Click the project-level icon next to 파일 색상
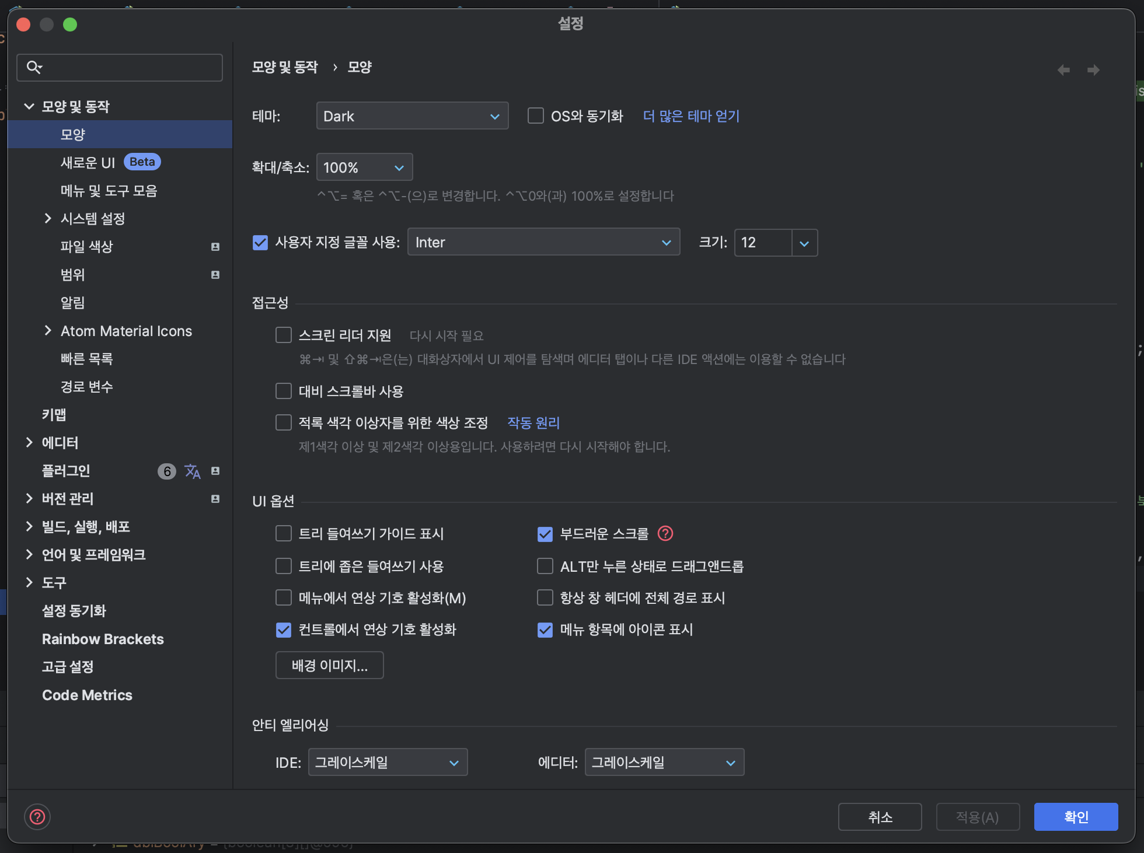The height and width of the screenshot is (853, 1144). click(215, 247)
